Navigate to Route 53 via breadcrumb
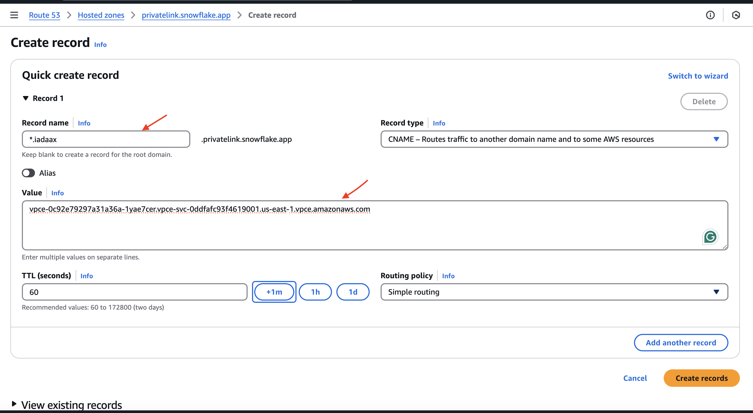Image resolution: width=753 pixels, height=413 pixels. pyautogui.click(x=44, y=15)
